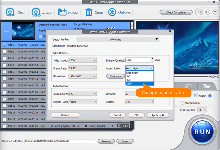The width and height of the screenshot is (220, 150).
Task: Check the Title7 checkbox
Action: tap(4, 86)
